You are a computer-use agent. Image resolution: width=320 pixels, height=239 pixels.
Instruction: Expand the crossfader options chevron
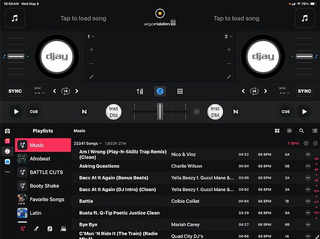(196, 112)
